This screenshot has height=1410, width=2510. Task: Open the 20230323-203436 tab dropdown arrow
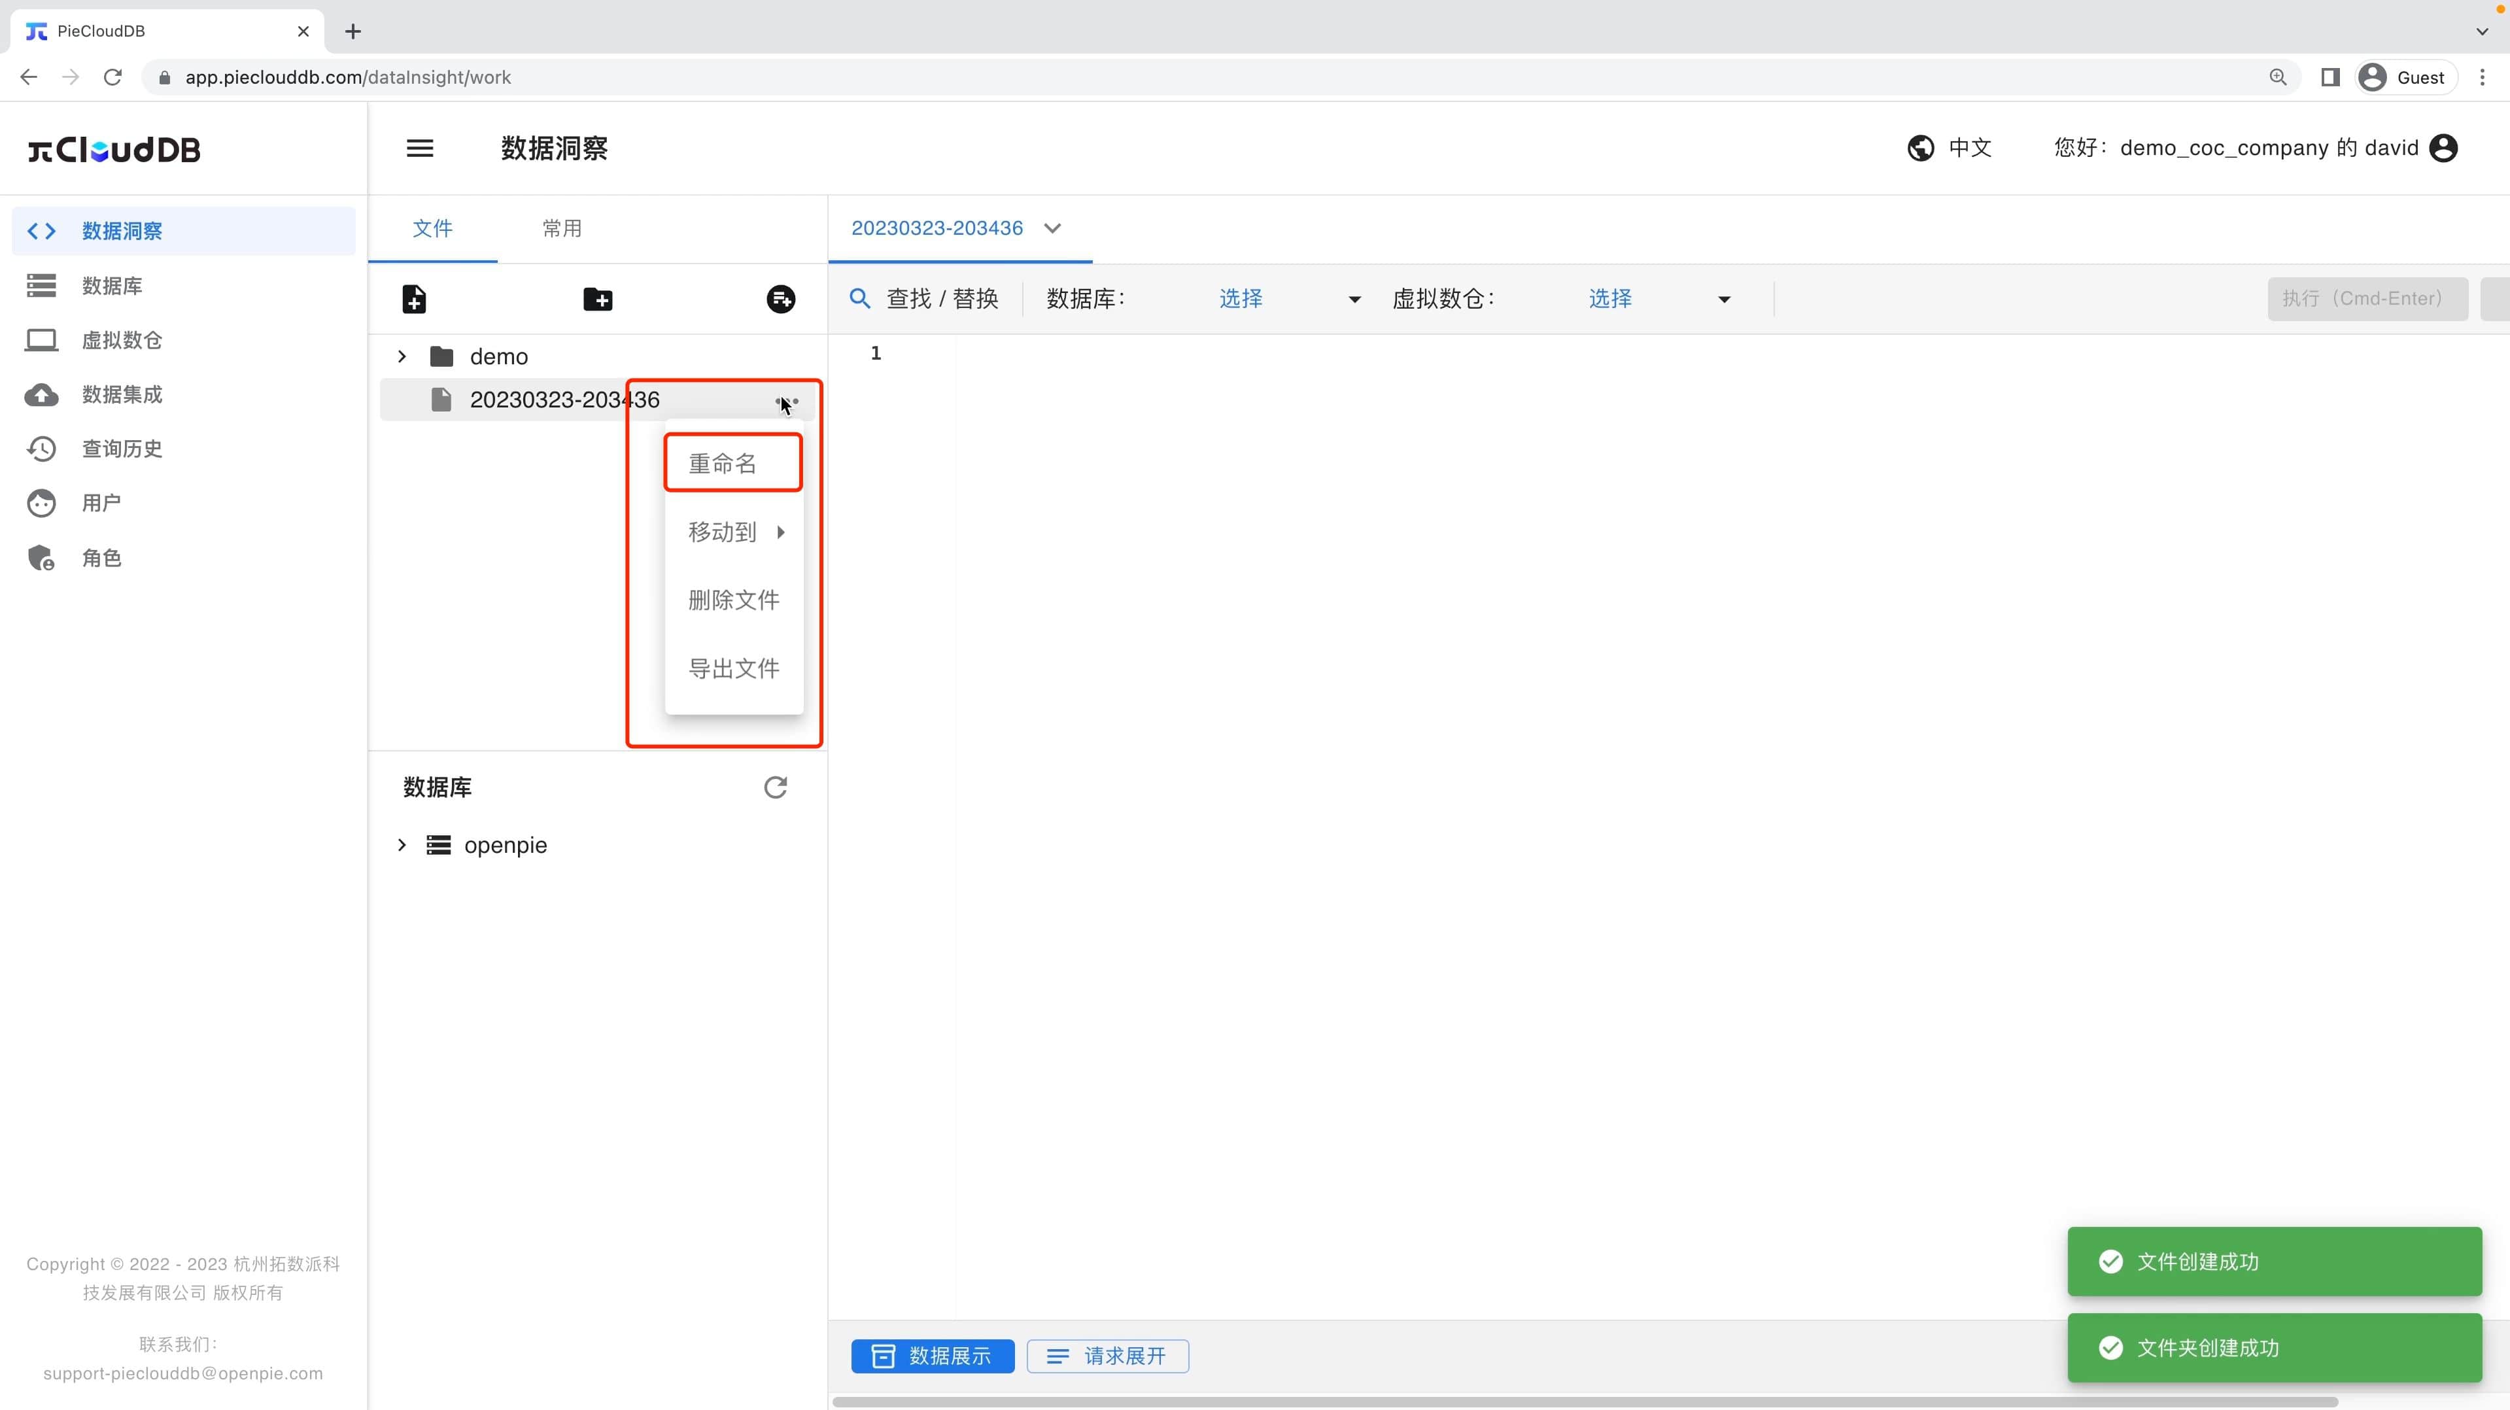pos(1054,227)
